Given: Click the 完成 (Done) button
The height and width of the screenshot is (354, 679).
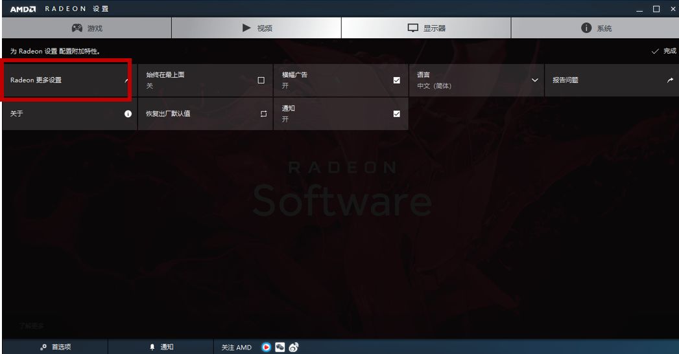Looking at the screenshot, I should [664, 51].
